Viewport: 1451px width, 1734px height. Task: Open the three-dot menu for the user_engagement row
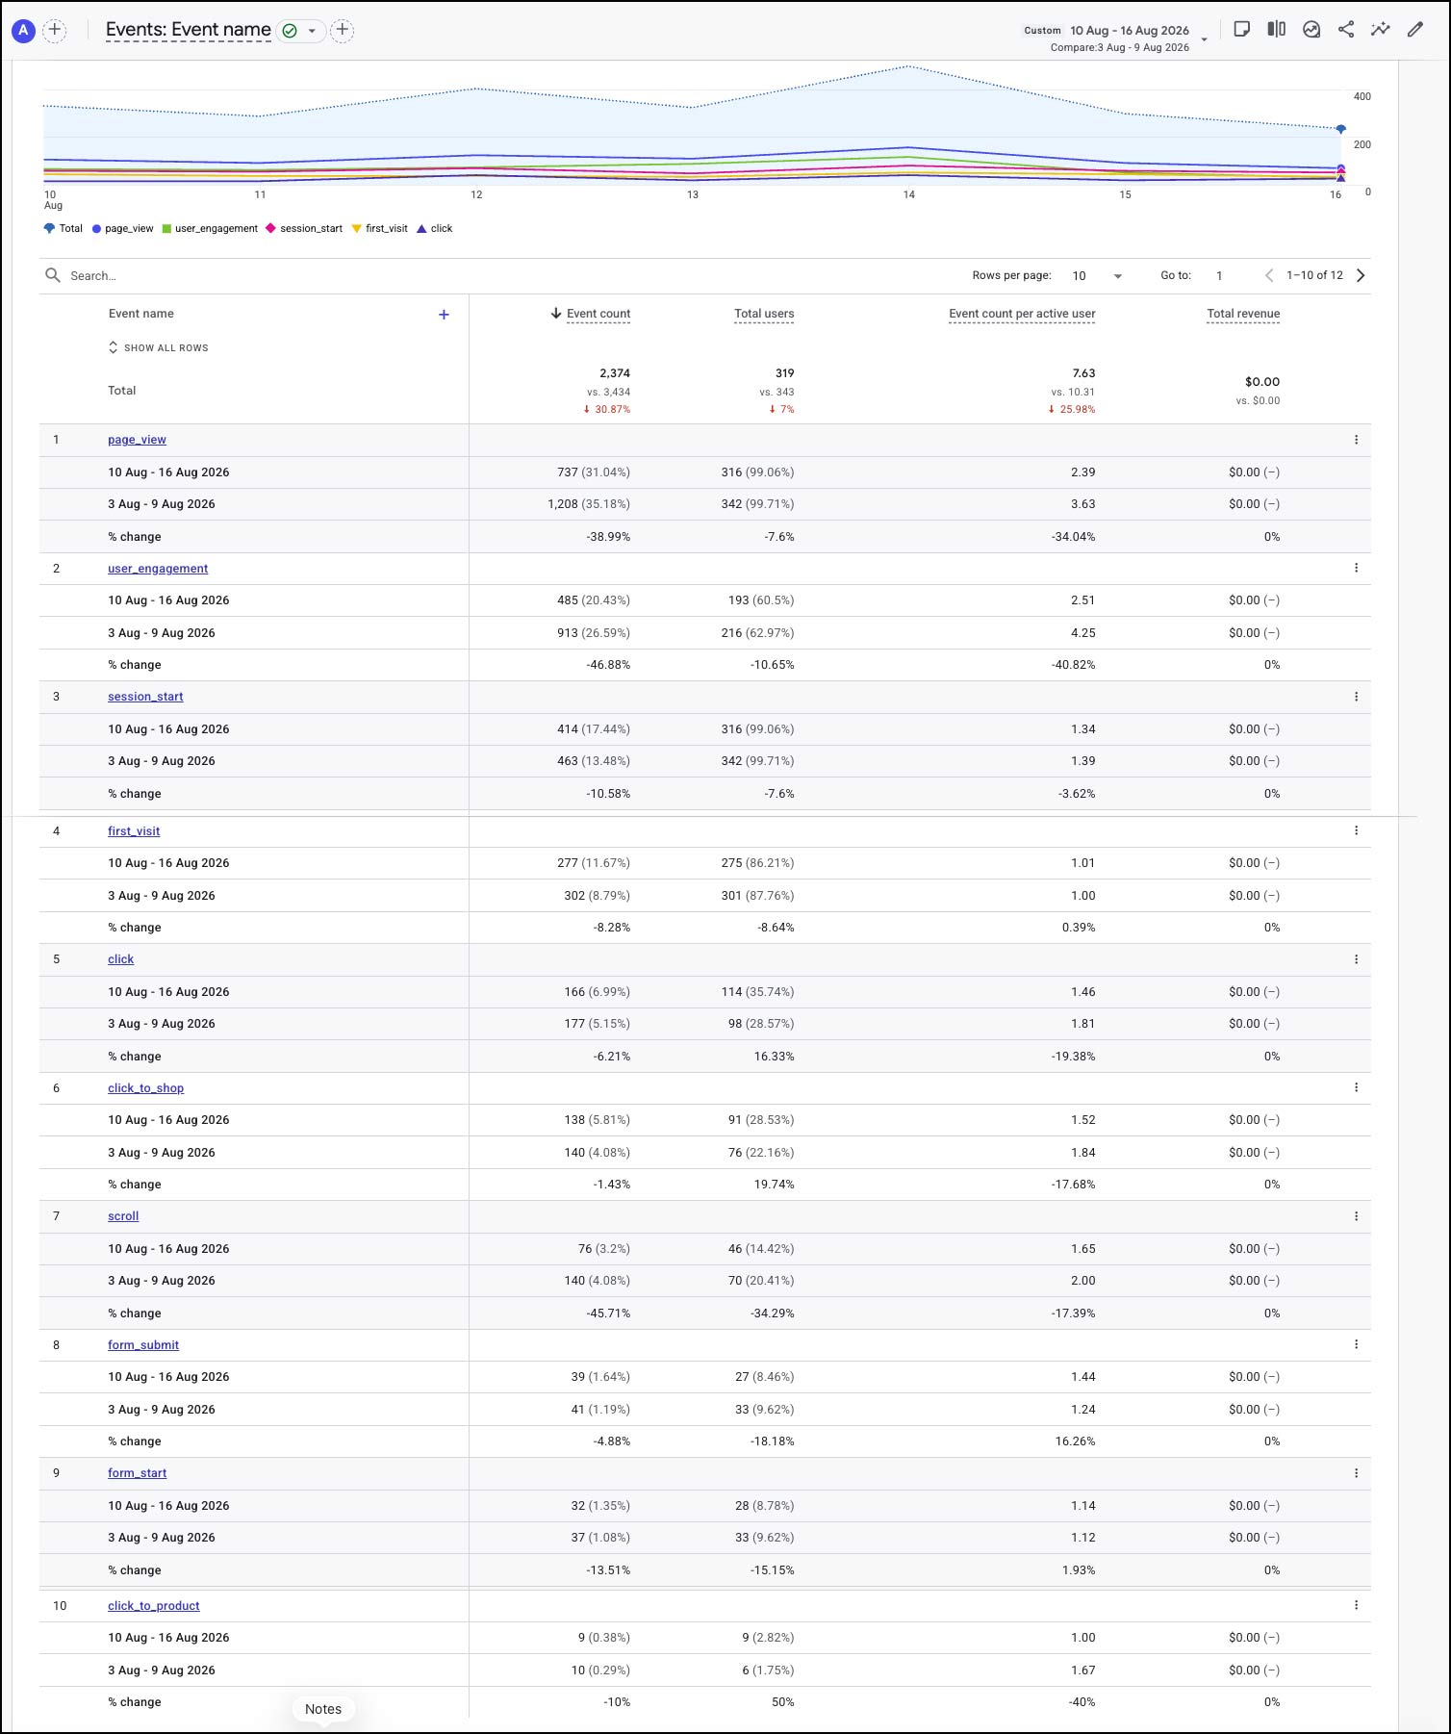coord(1357,568)
